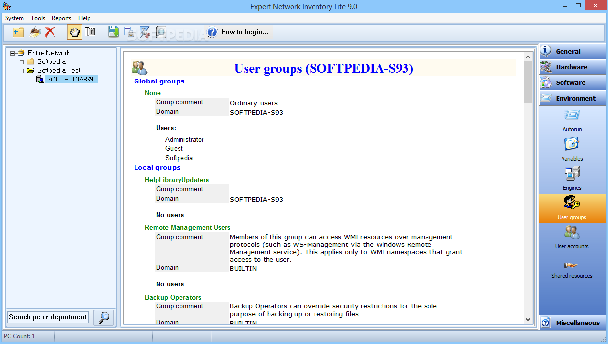
Task: Click the Environment category header
Action: 572,98
